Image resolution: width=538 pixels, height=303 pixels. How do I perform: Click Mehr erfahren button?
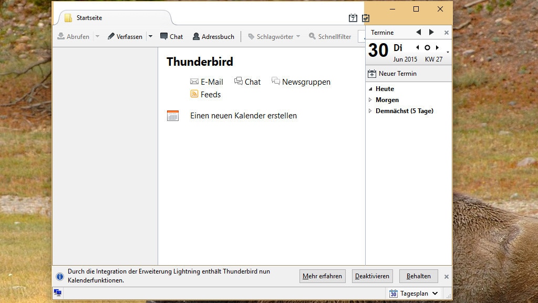(322, 276)
